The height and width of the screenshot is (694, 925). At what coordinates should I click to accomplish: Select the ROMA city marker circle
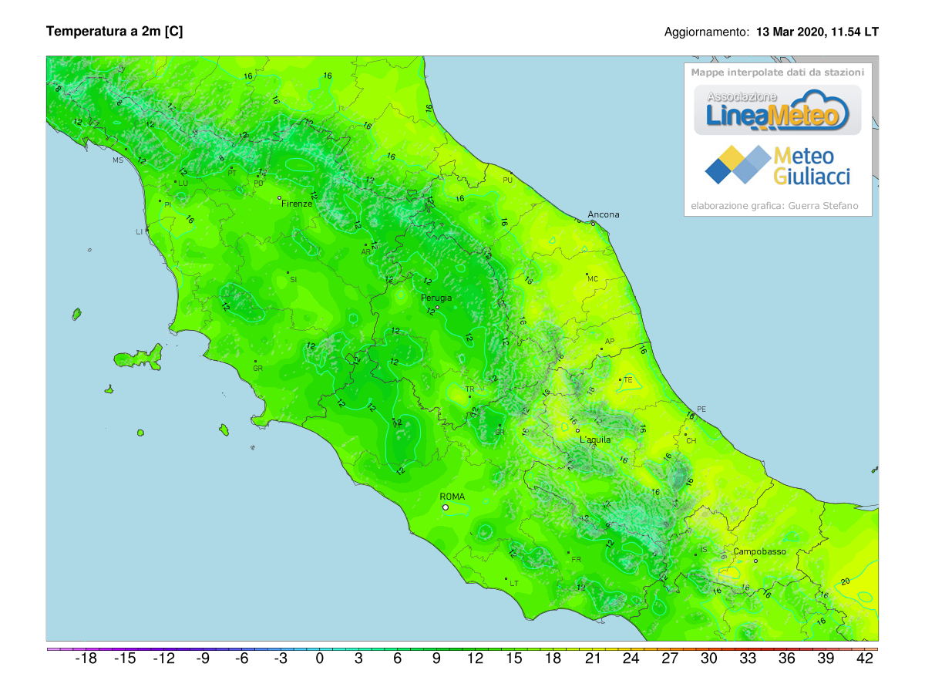(x=445, y=507)
